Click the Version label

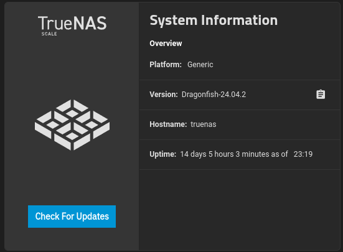(x=164, y=95)
